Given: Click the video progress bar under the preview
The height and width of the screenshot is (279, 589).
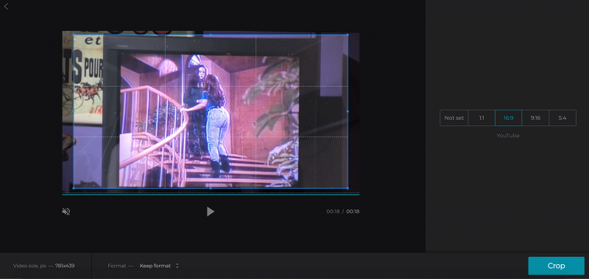Looking at the screenshot, I should pyautogui.click(x=211, y=195).
